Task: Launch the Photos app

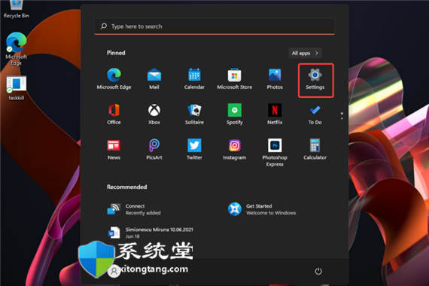Action: point(275,78)
